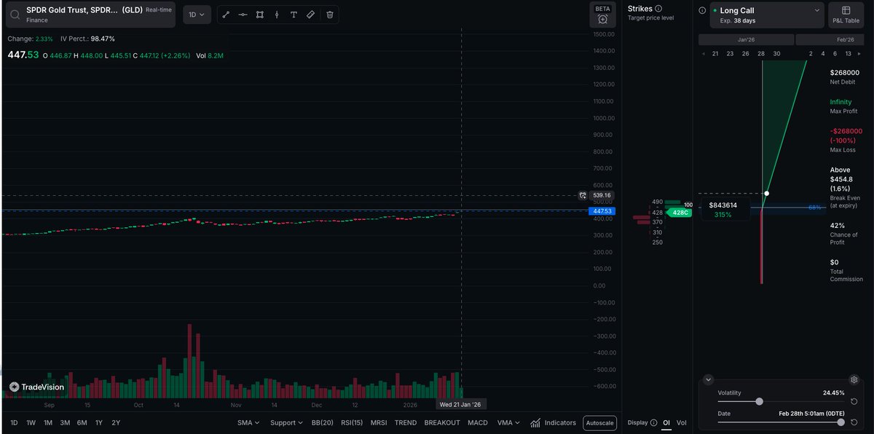Select the trend line drawing tool
Screen dimensions: 874x434
(x=226, y=15)
